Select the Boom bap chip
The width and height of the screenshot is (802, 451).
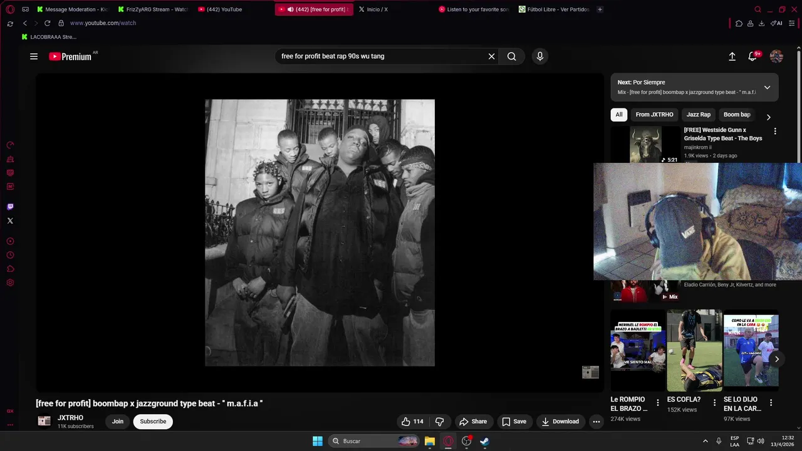(x=737, y=115)
